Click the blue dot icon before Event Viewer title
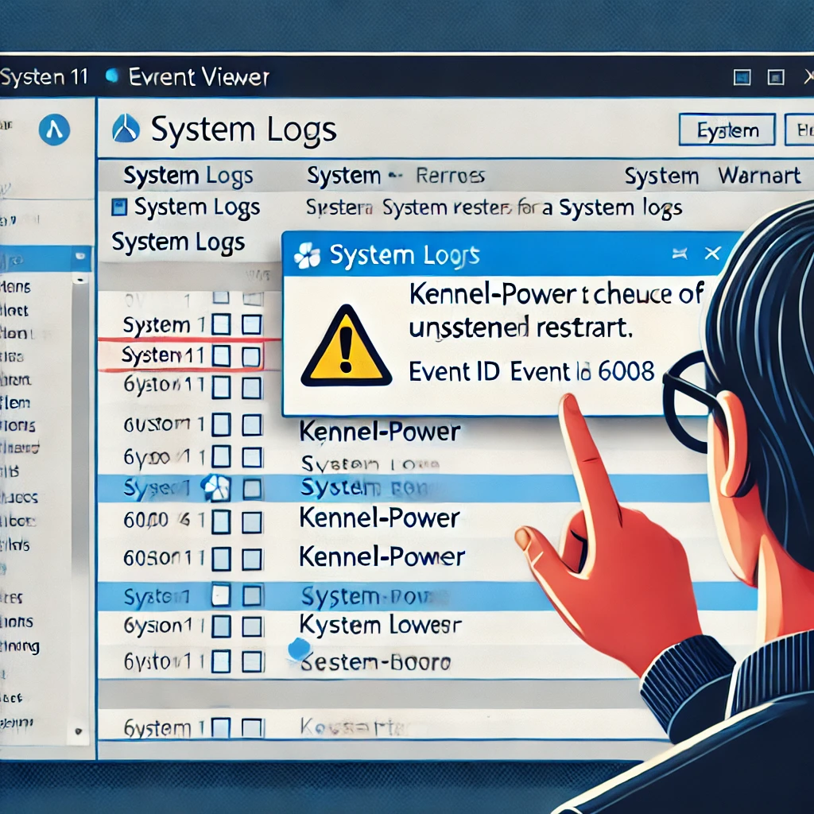The width and height of the screenshot is (814, 814). pyautogui.click(x=111, y=76)
